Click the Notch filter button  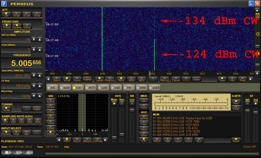[x=77, y=140]
